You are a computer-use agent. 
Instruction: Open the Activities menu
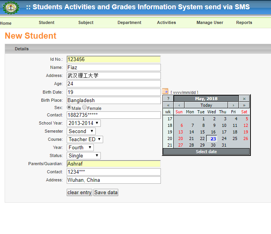point(166,22)
